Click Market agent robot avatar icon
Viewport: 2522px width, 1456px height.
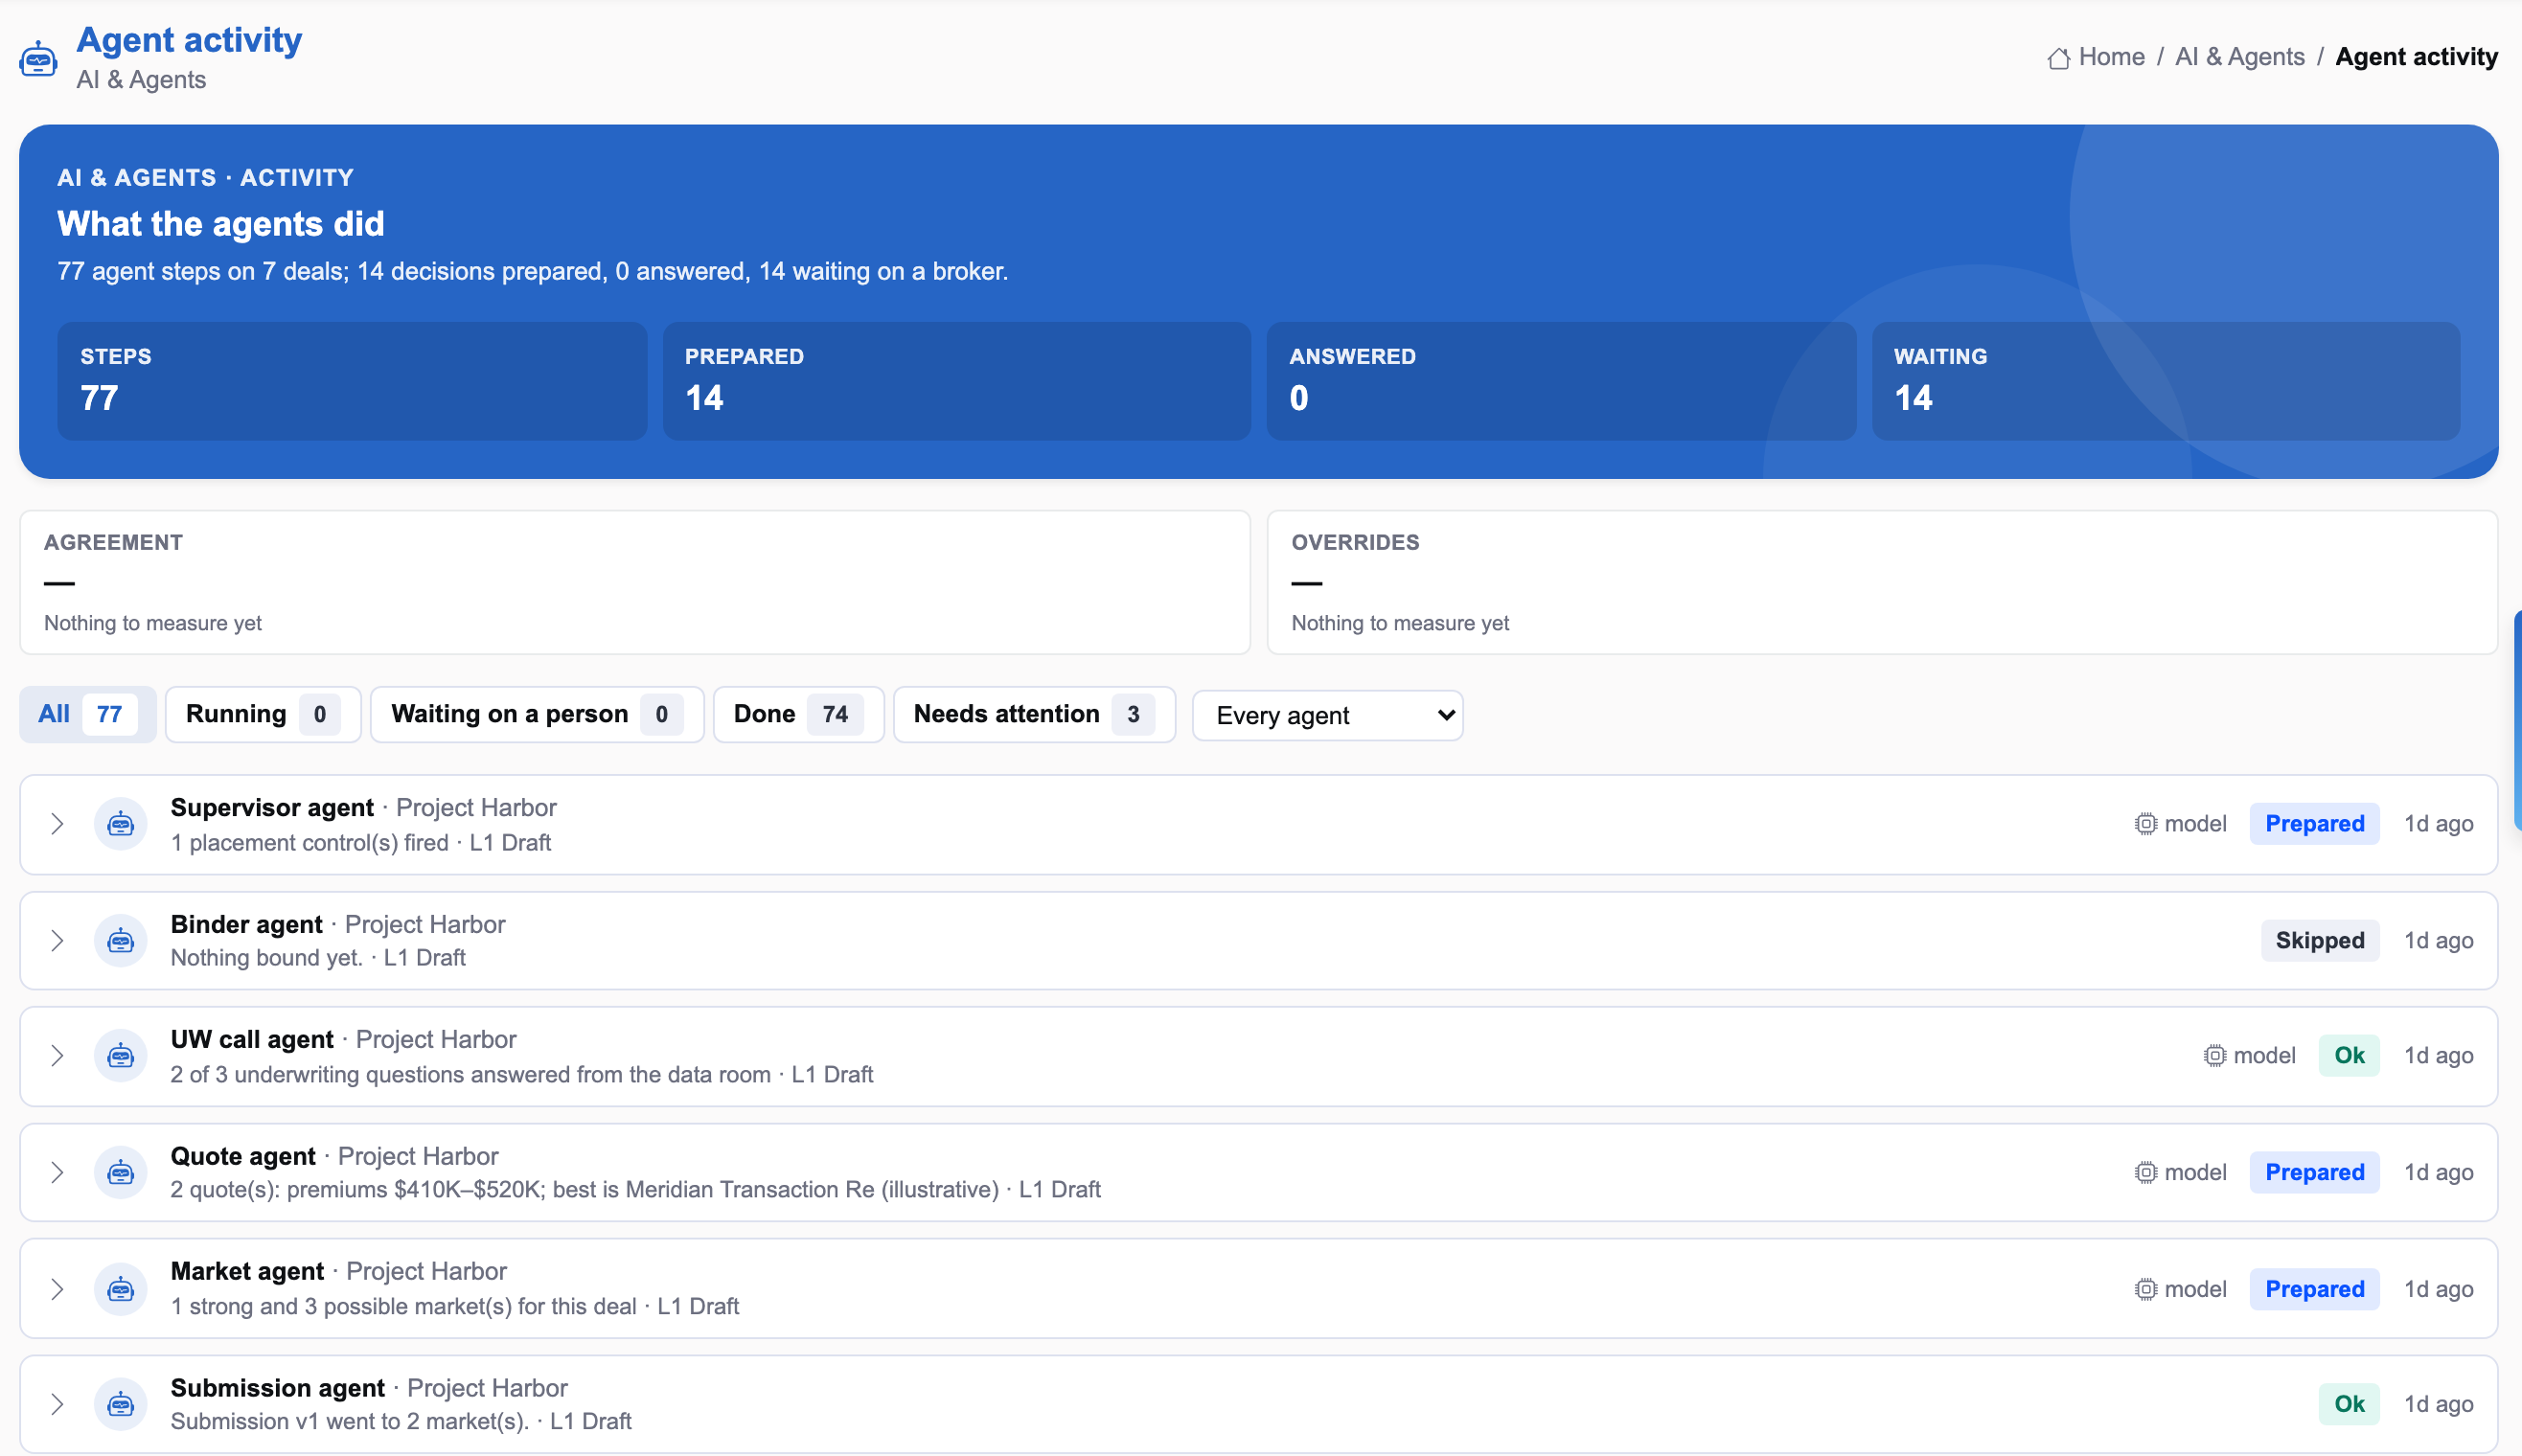pyautogui.click(x=121, y=1289)
